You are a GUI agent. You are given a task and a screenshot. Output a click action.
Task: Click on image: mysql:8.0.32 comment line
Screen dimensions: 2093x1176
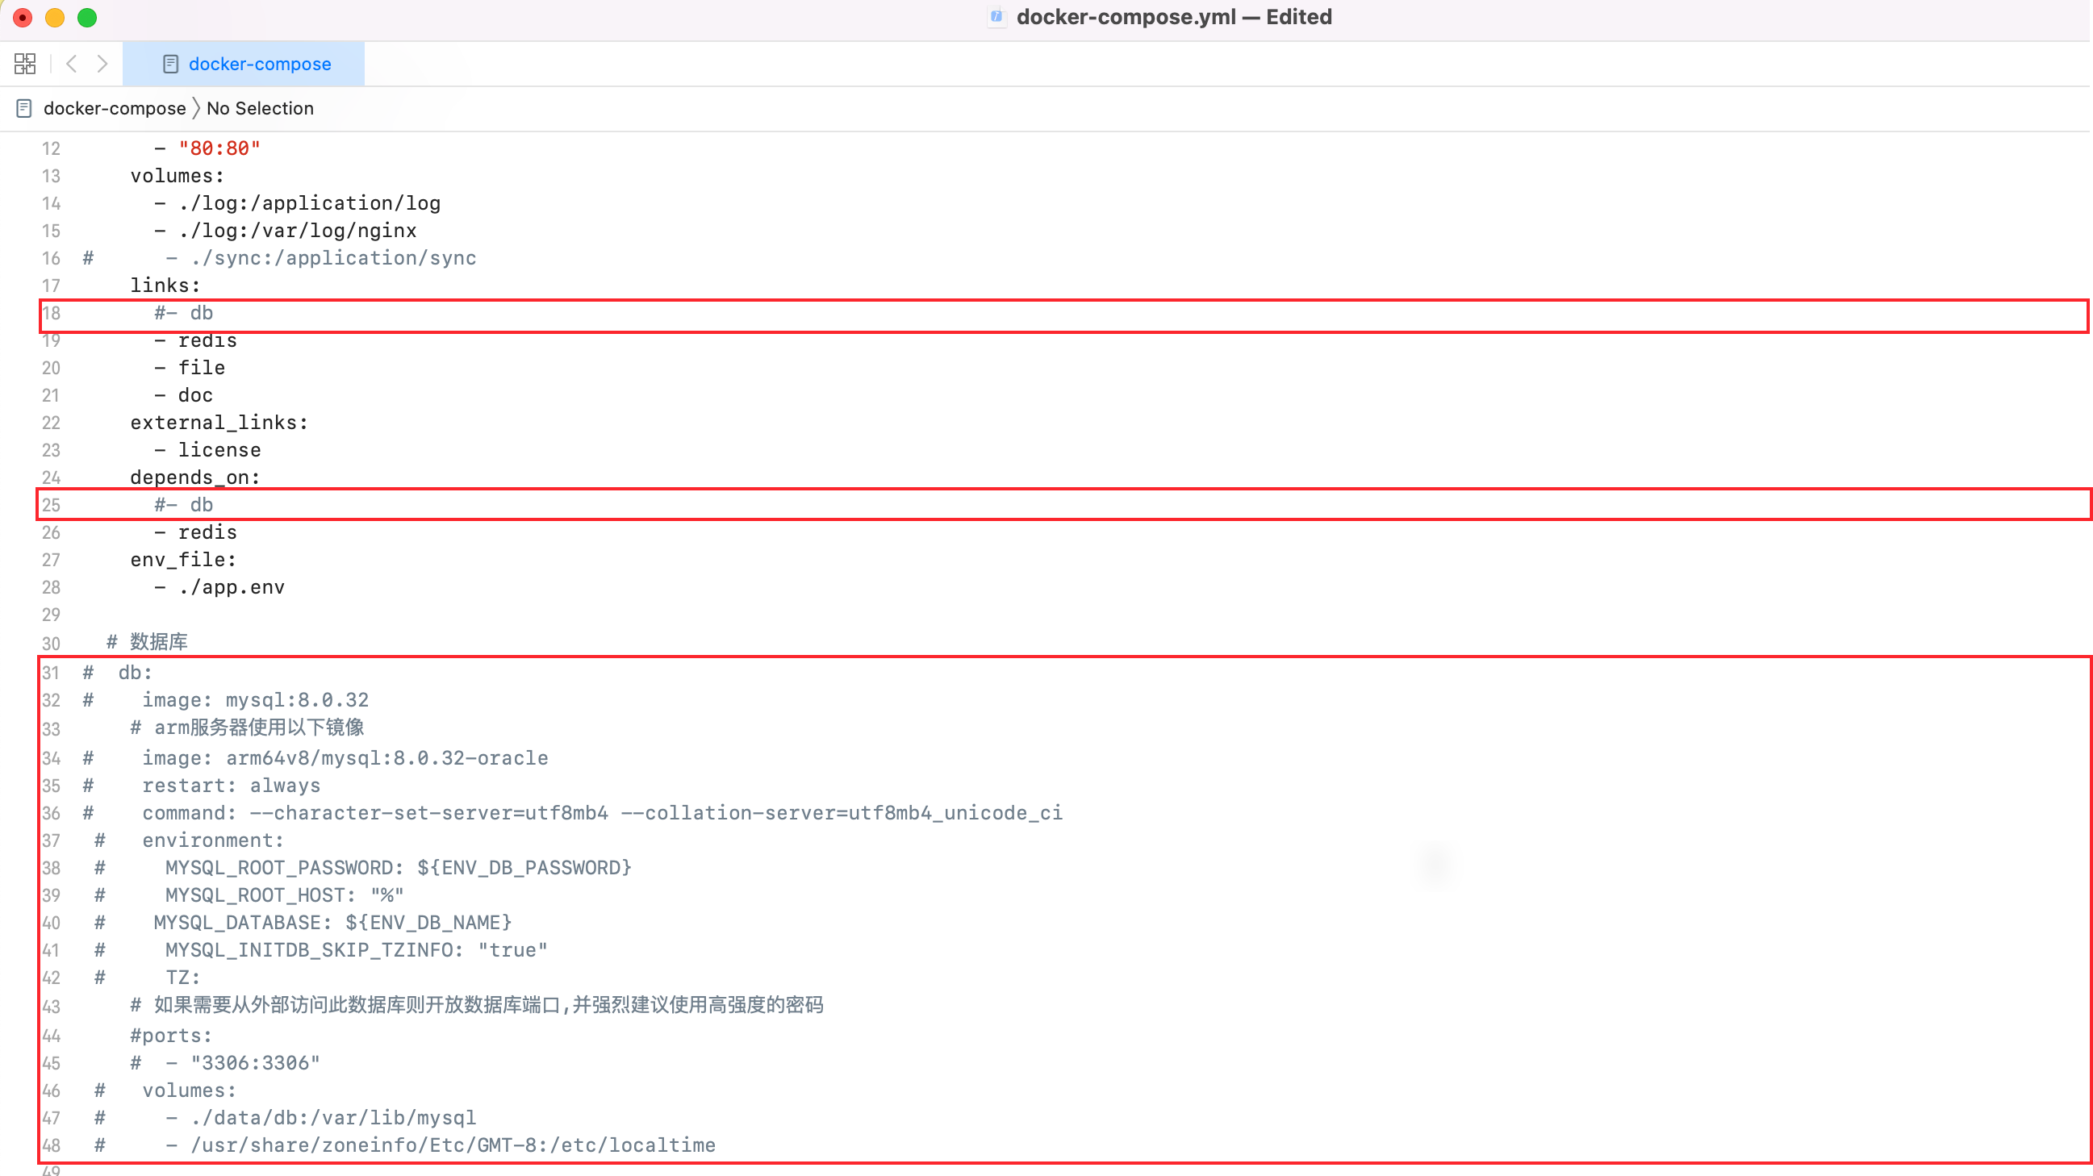(x=255, y=699)
